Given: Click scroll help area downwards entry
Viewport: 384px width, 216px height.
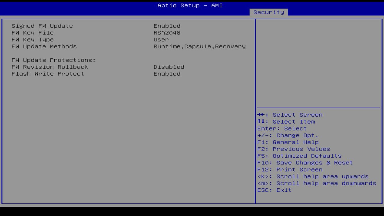Looking at the screenshot, I should coord(316,183).
